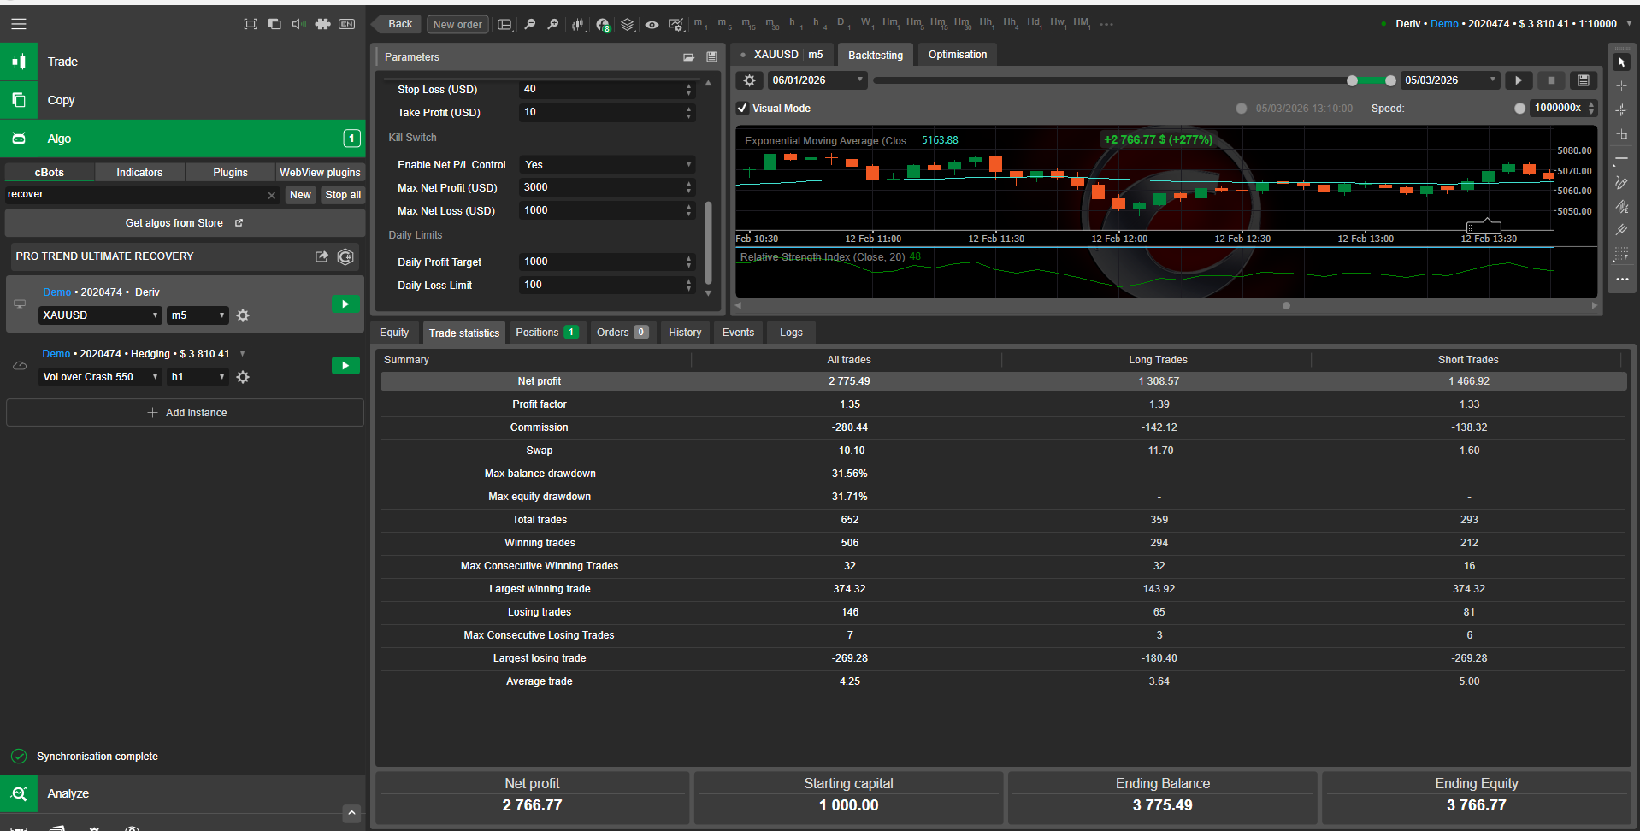The height and width of the screenshot is (831, 1640).
Task: Select the Fibonacci retracement drawing tool
Action: [x=1621, y=255]
